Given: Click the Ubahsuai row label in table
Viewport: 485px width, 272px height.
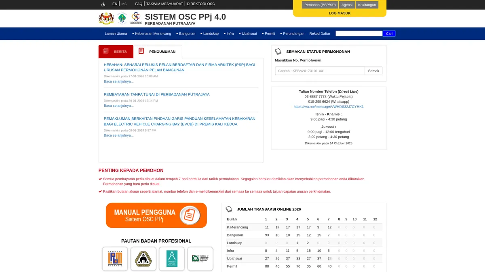Looking at the screenshot, I should coord(234,258).
